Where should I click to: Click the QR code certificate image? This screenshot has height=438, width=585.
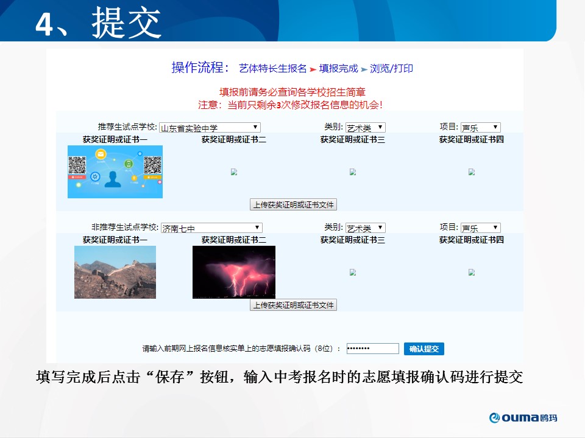(115, 172)
